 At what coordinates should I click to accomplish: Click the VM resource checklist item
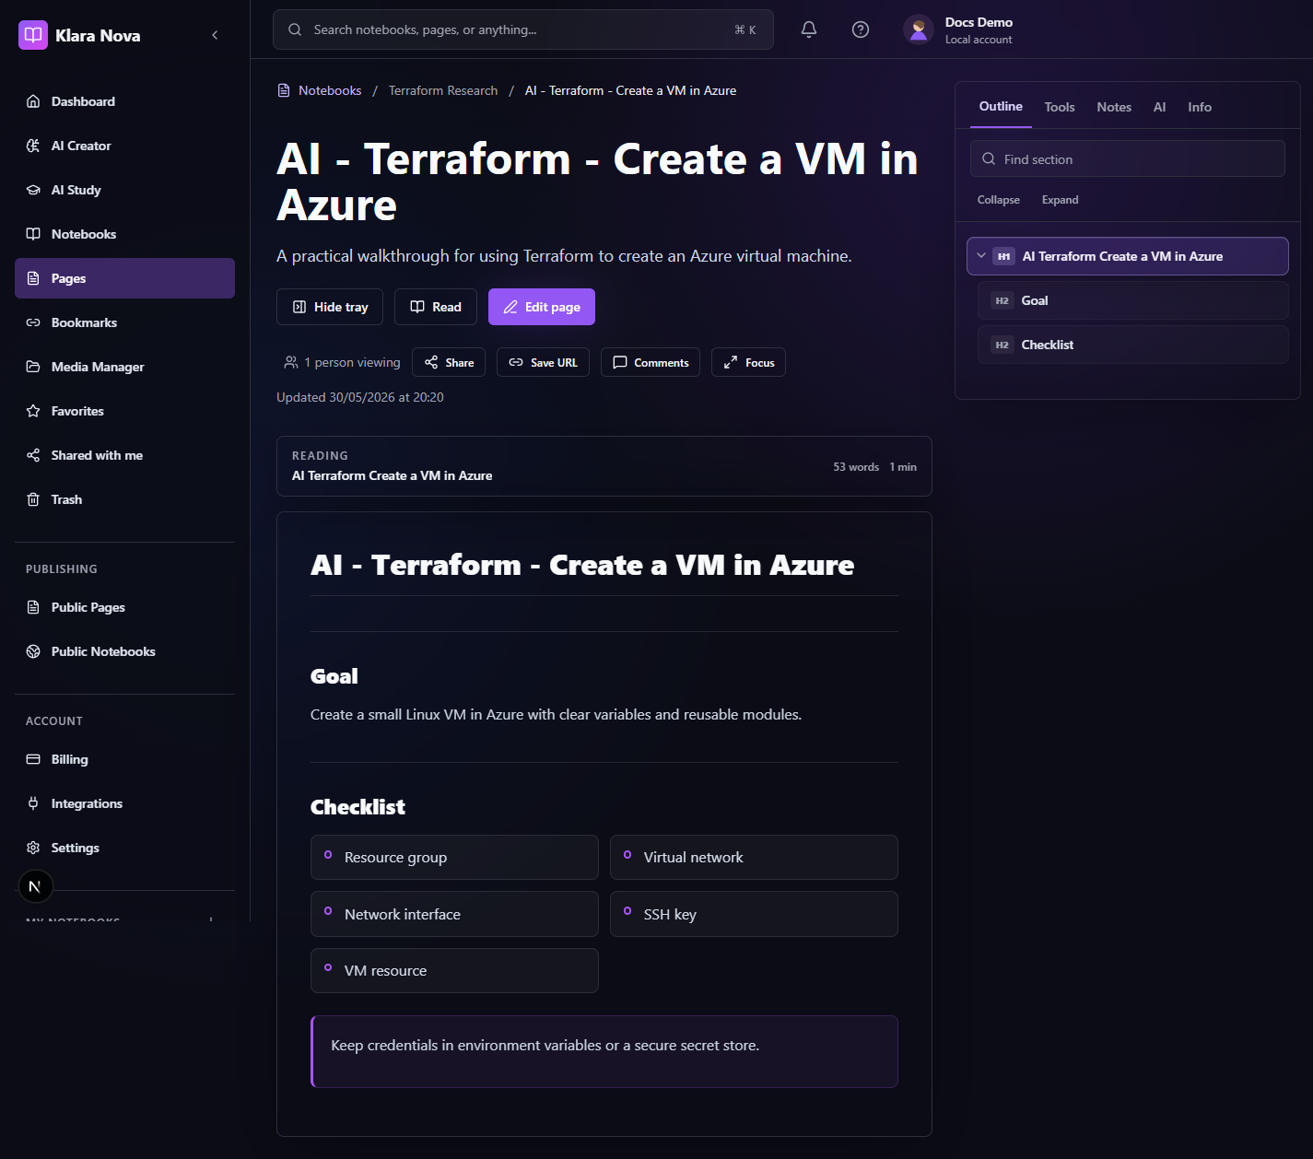tap(454, 970)
